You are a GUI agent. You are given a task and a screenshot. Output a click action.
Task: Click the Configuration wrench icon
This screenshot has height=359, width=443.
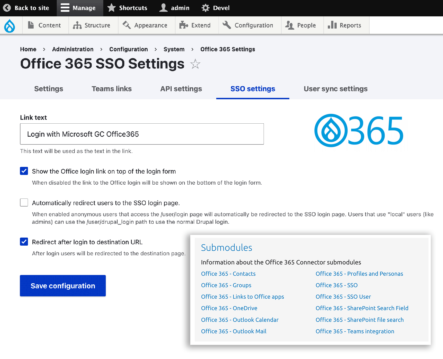pyautogui.click(x=227, y=25)
